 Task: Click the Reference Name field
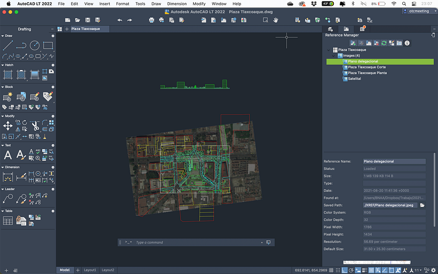[394, 161]
